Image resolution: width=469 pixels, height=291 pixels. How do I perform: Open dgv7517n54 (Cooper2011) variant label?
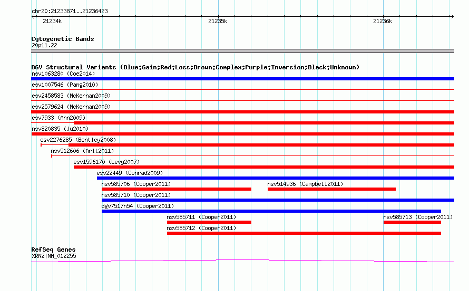[138, 206]
